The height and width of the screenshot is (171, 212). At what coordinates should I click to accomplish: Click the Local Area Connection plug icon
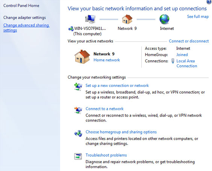pos(173,61)
